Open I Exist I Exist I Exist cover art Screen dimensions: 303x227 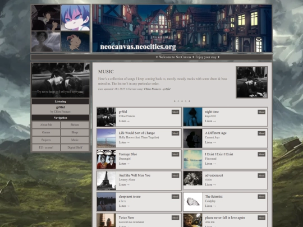point(192,159)
